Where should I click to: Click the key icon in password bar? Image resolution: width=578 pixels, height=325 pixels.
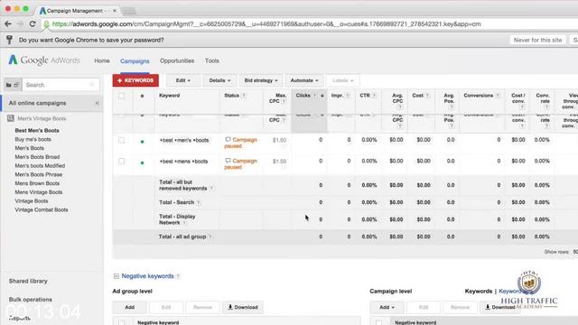pos(9,40)
